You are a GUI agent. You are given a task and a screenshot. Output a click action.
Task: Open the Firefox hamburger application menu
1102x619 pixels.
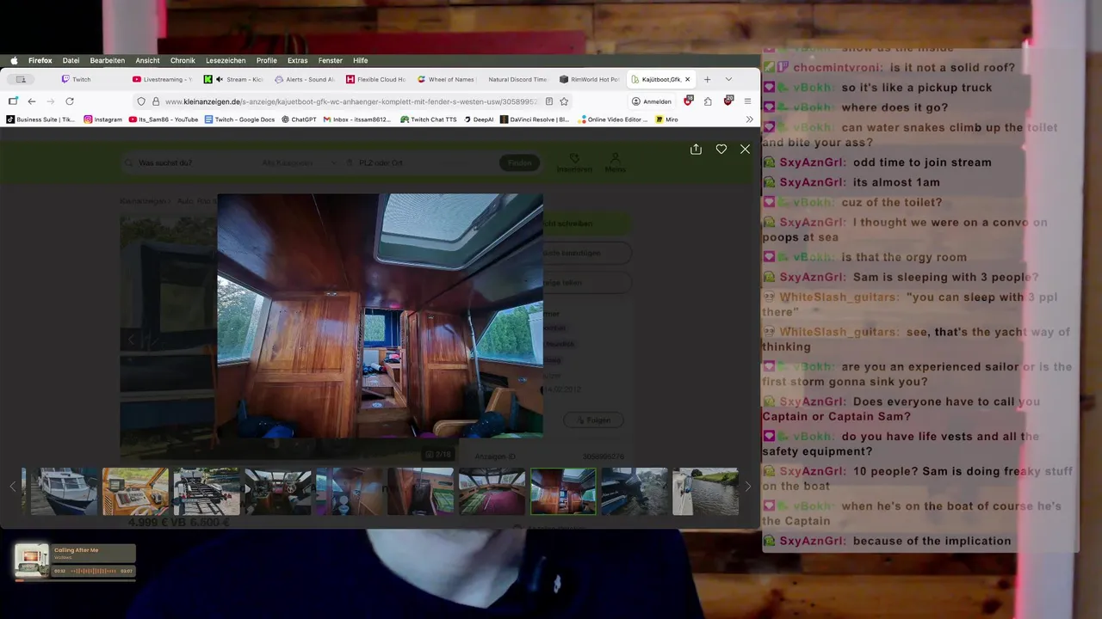[x=747, y=101]
